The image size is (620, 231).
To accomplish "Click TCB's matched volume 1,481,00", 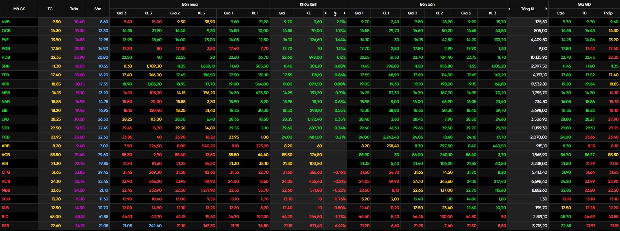I will pos(314,137).
